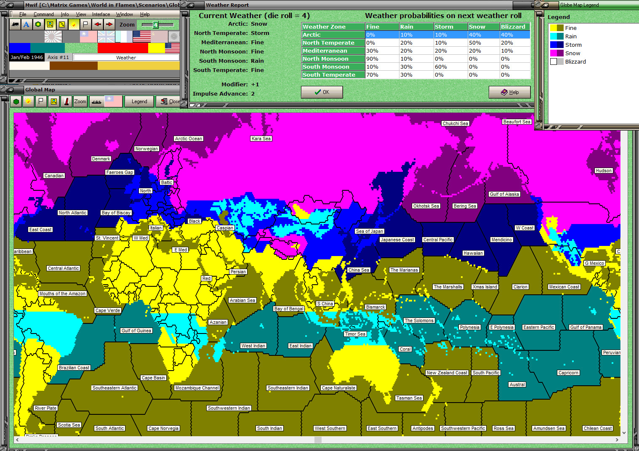Image resolution: width=639 pixels, height=451 pixels.
Task: Click the Rain color swatch in the legend
Action: click(x=557, y=36)
